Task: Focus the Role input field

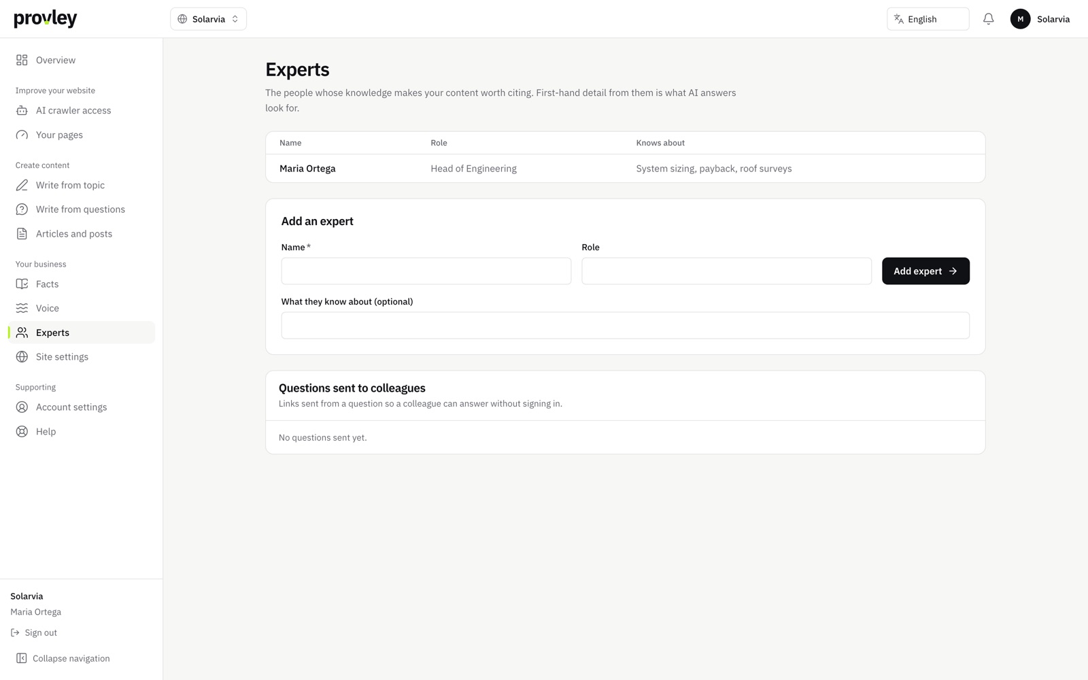Action: coord(726,271)
